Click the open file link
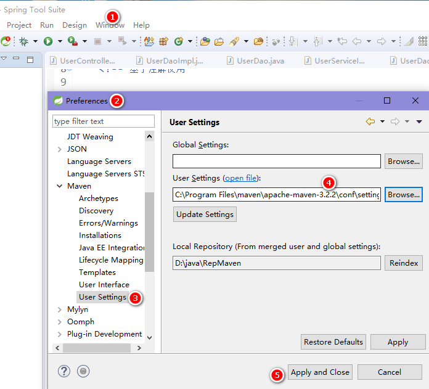Image resolution: width=429 pixels, height=389 pixels. coord(241,178)
